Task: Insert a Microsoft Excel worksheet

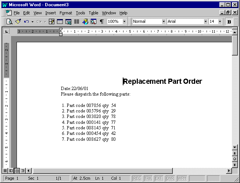Action: coord(68,22)
